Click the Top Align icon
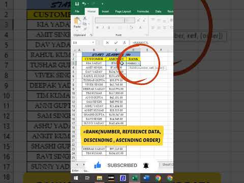The width and height of the screenshot is (244, 183). pyautogui.click(x=152, y=20)
